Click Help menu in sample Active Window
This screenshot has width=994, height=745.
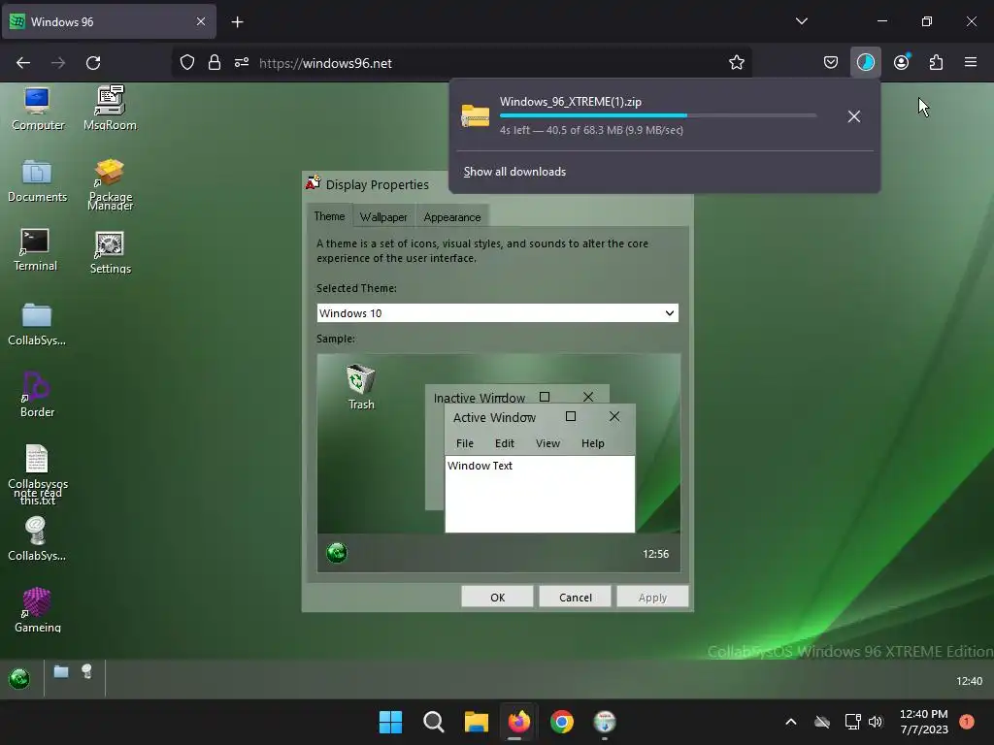[593, 443]
